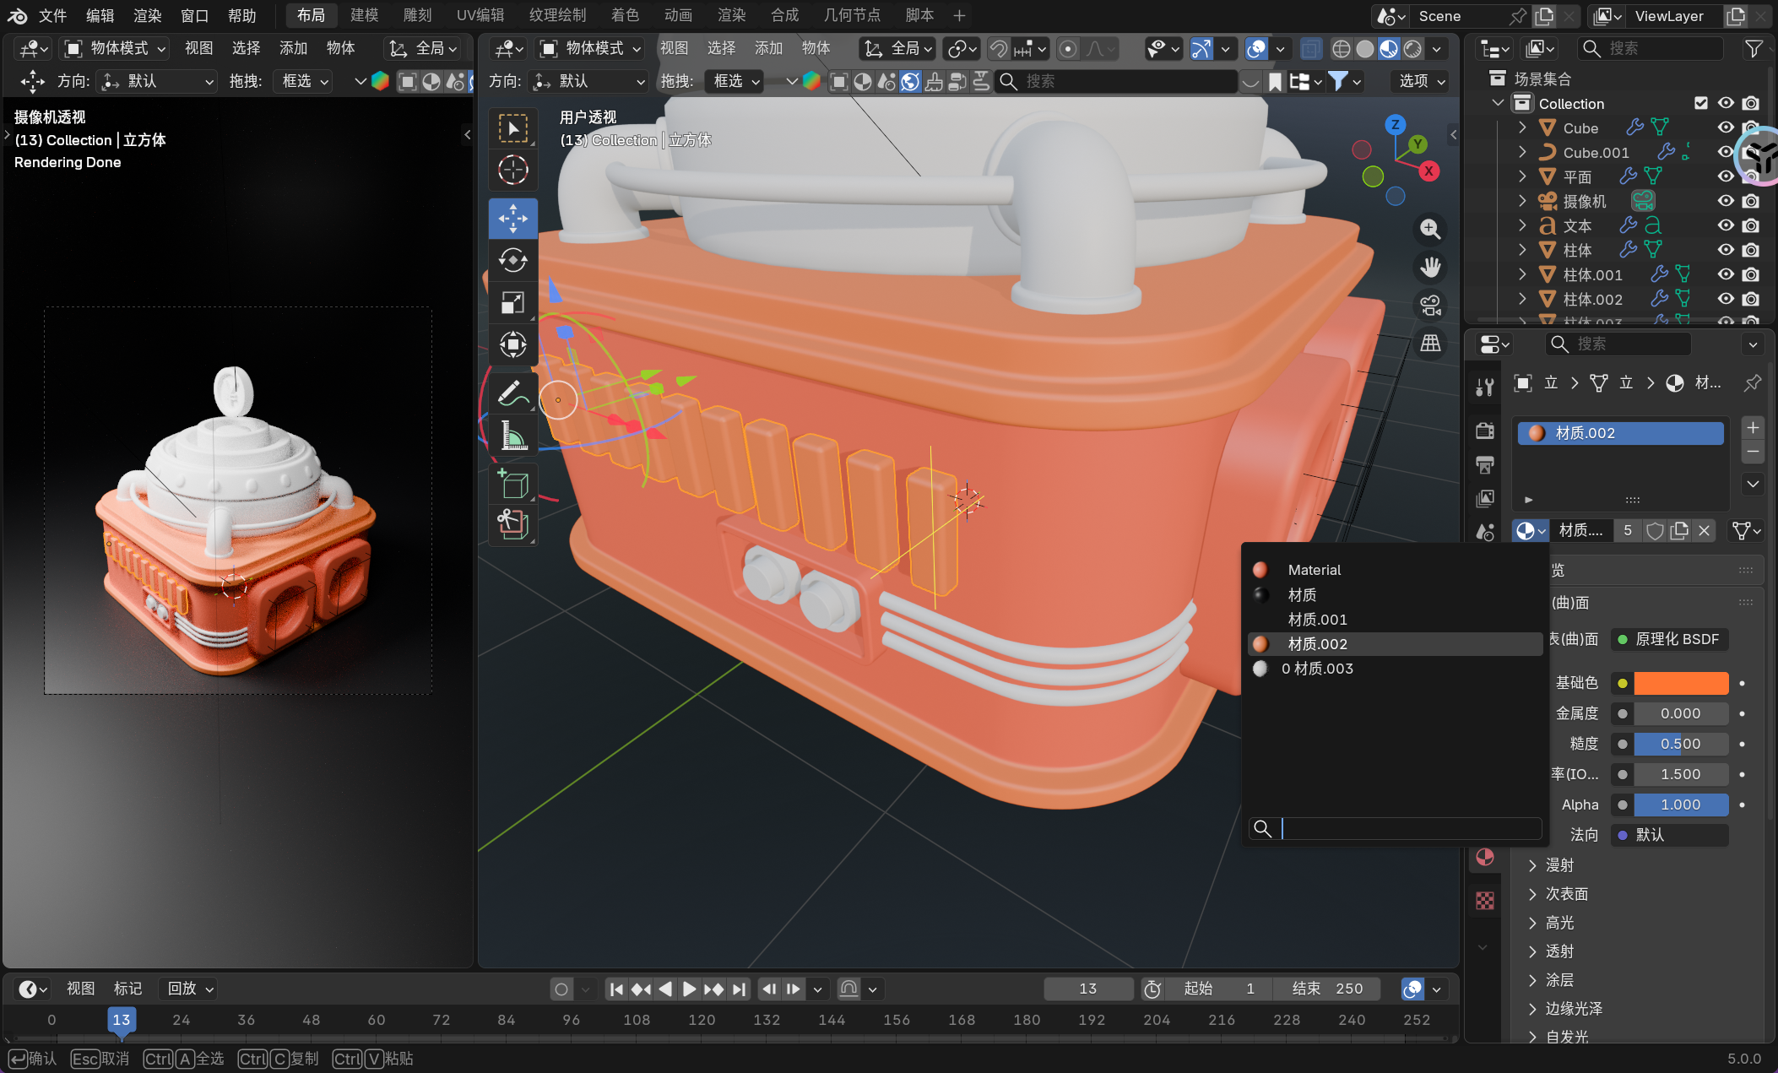1778x1073 pixels.
Task: Open the 物体模式 dropdown in the main viewport
Action: (x=591, y=48)
